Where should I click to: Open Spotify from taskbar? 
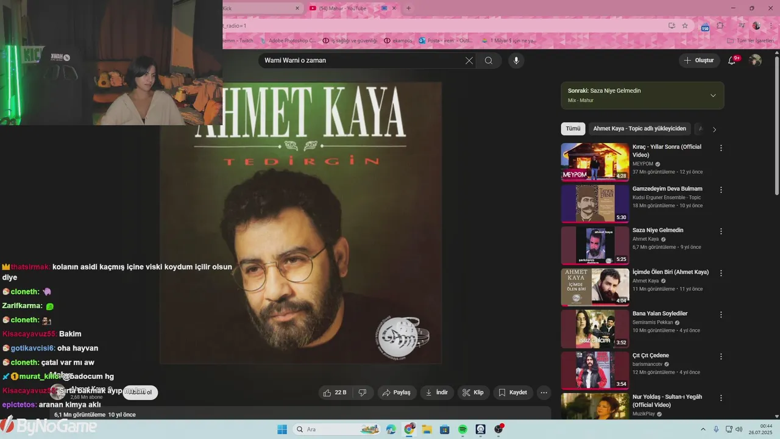coord(463,429)
